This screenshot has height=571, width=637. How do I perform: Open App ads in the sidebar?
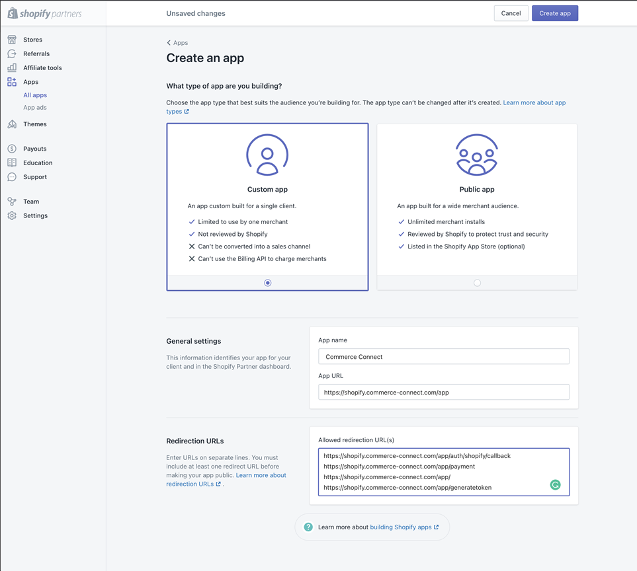(x=35, y=108)
